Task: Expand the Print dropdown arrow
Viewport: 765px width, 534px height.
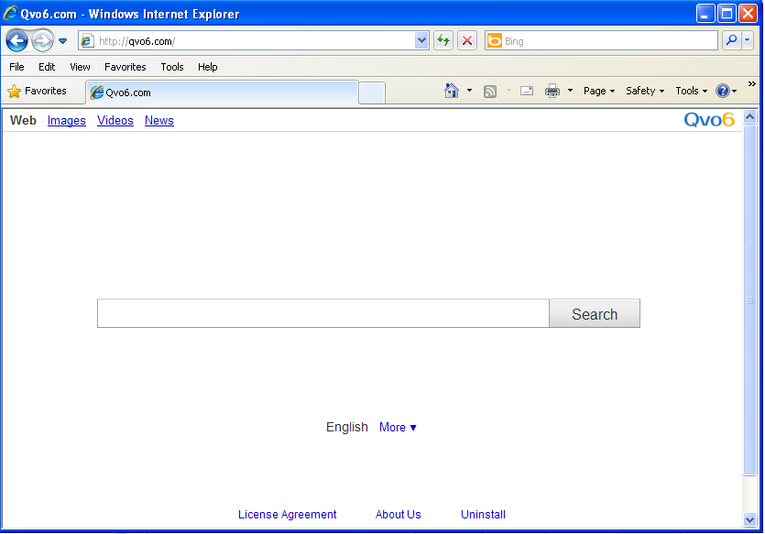Action: click(570, 90)
